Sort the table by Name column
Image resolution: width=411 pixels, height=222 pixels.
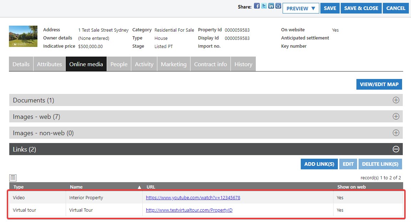pos(76,187)
